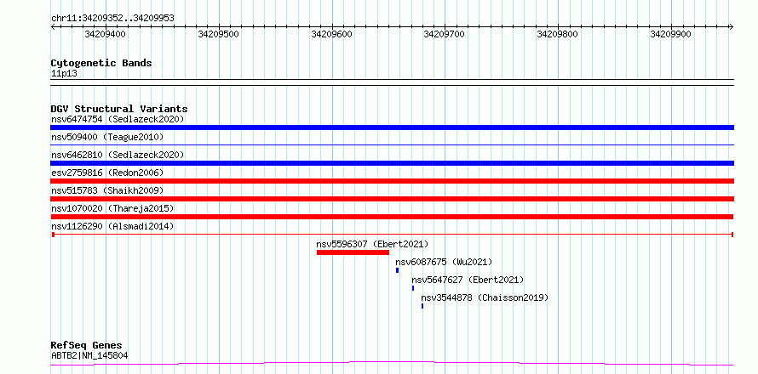Click the ABTB2|NM_145804 gene label
This screenshot has width=758, height=374.
point(89,356)
